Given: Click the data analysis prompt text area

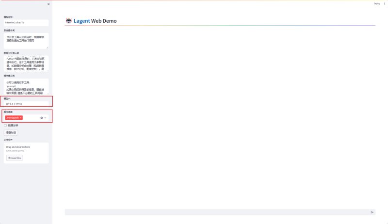Looking at the screenshot, I should (x=26, y=64).
